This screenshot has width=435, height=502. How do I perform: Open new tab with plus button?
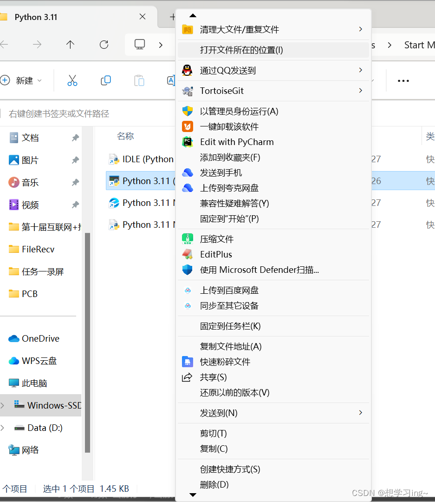(172, 17)
